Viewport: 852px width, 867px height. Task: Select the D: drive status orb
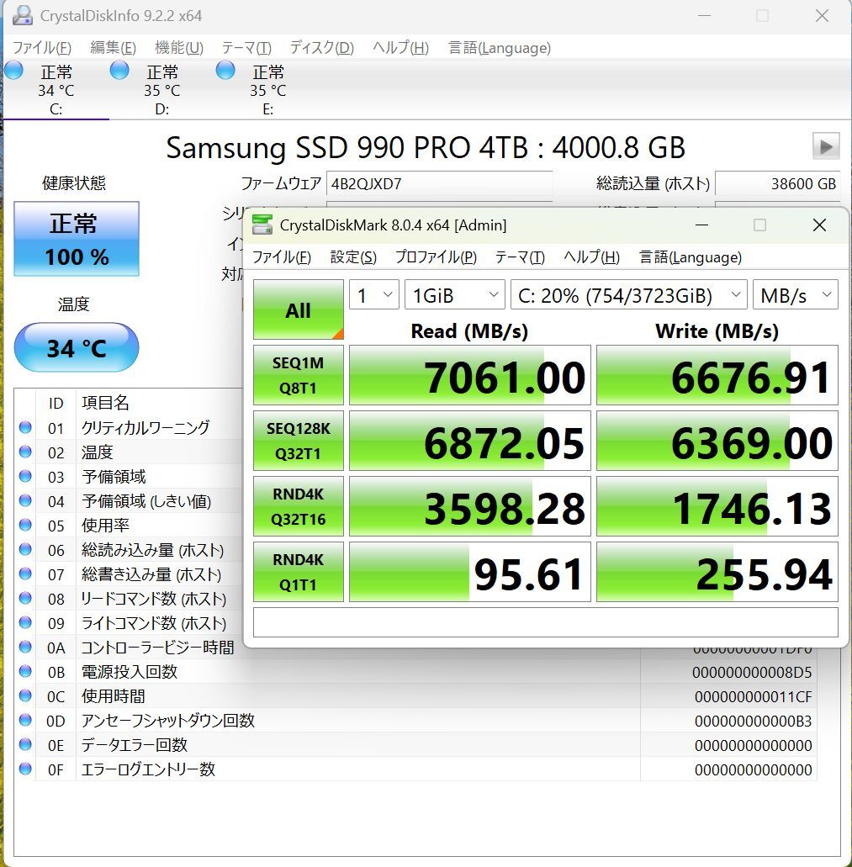click(119, 71)
